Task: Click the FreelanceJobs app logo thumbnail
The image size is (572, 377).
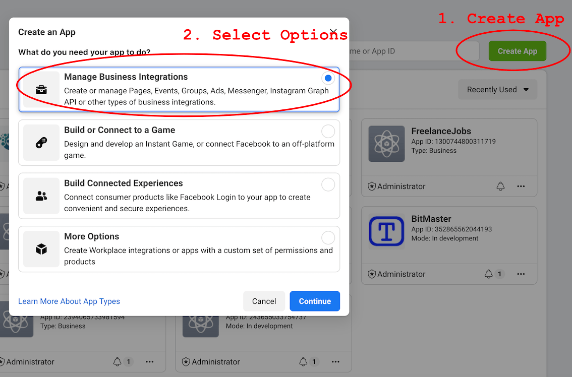Action: click(x=386, y=144)
